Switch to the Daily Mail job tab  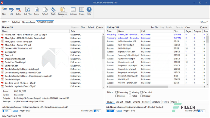click(16, 22)
